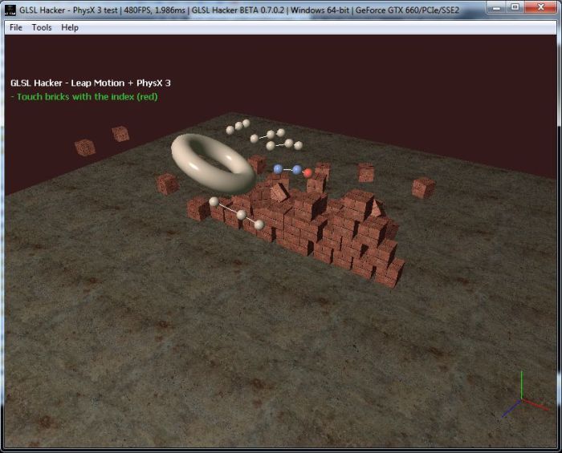Click the GLSL Hacker app icon in title bar

tap(10, 10)
